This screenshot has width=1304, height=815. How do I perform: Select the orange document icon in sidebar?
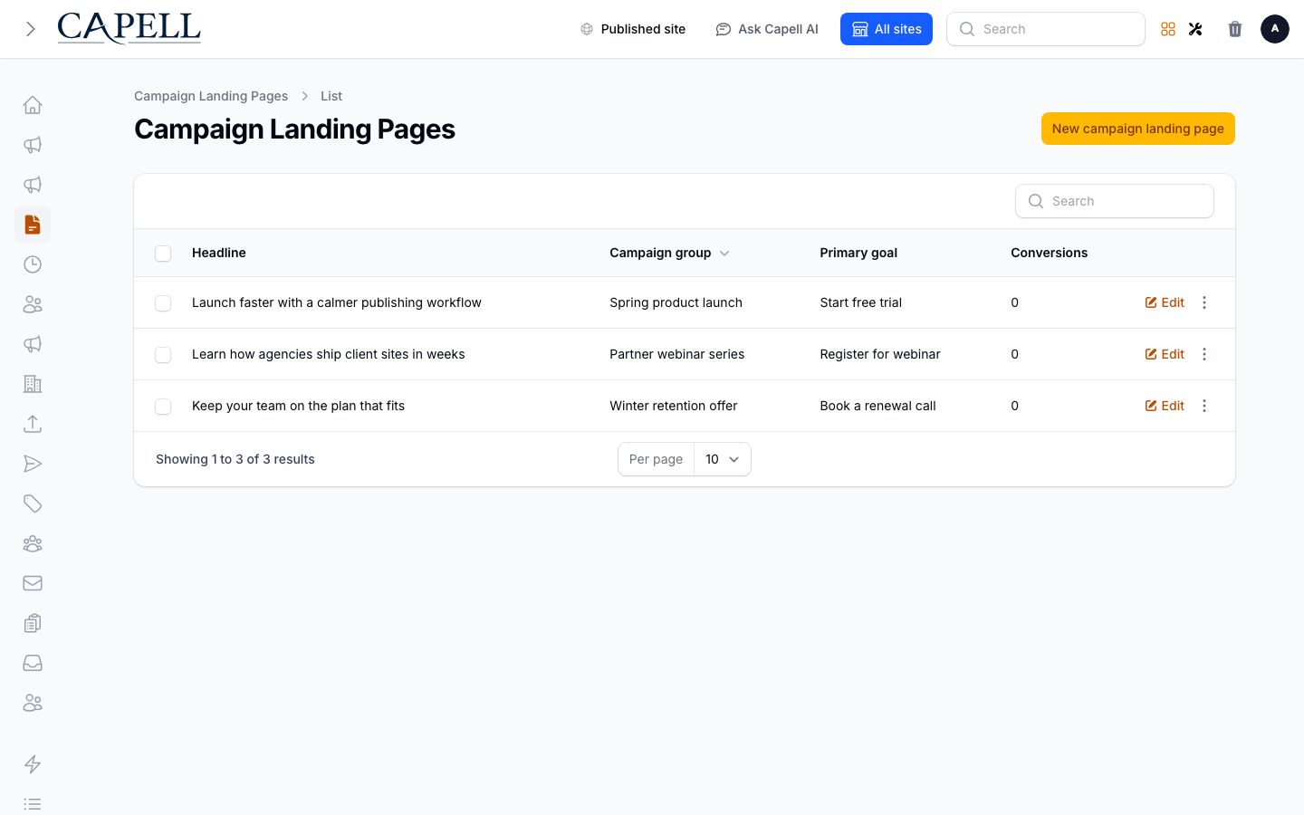coord(33,225)
